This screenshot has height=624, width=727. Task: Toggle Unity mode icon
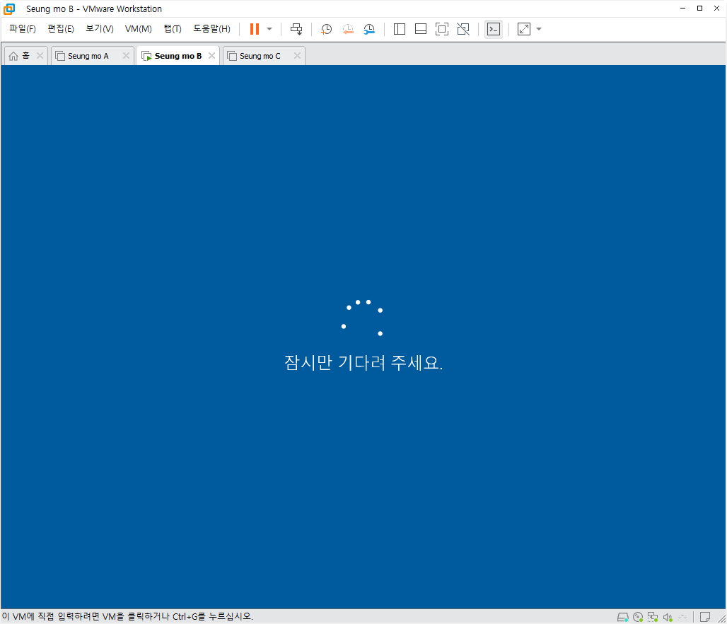463,29
